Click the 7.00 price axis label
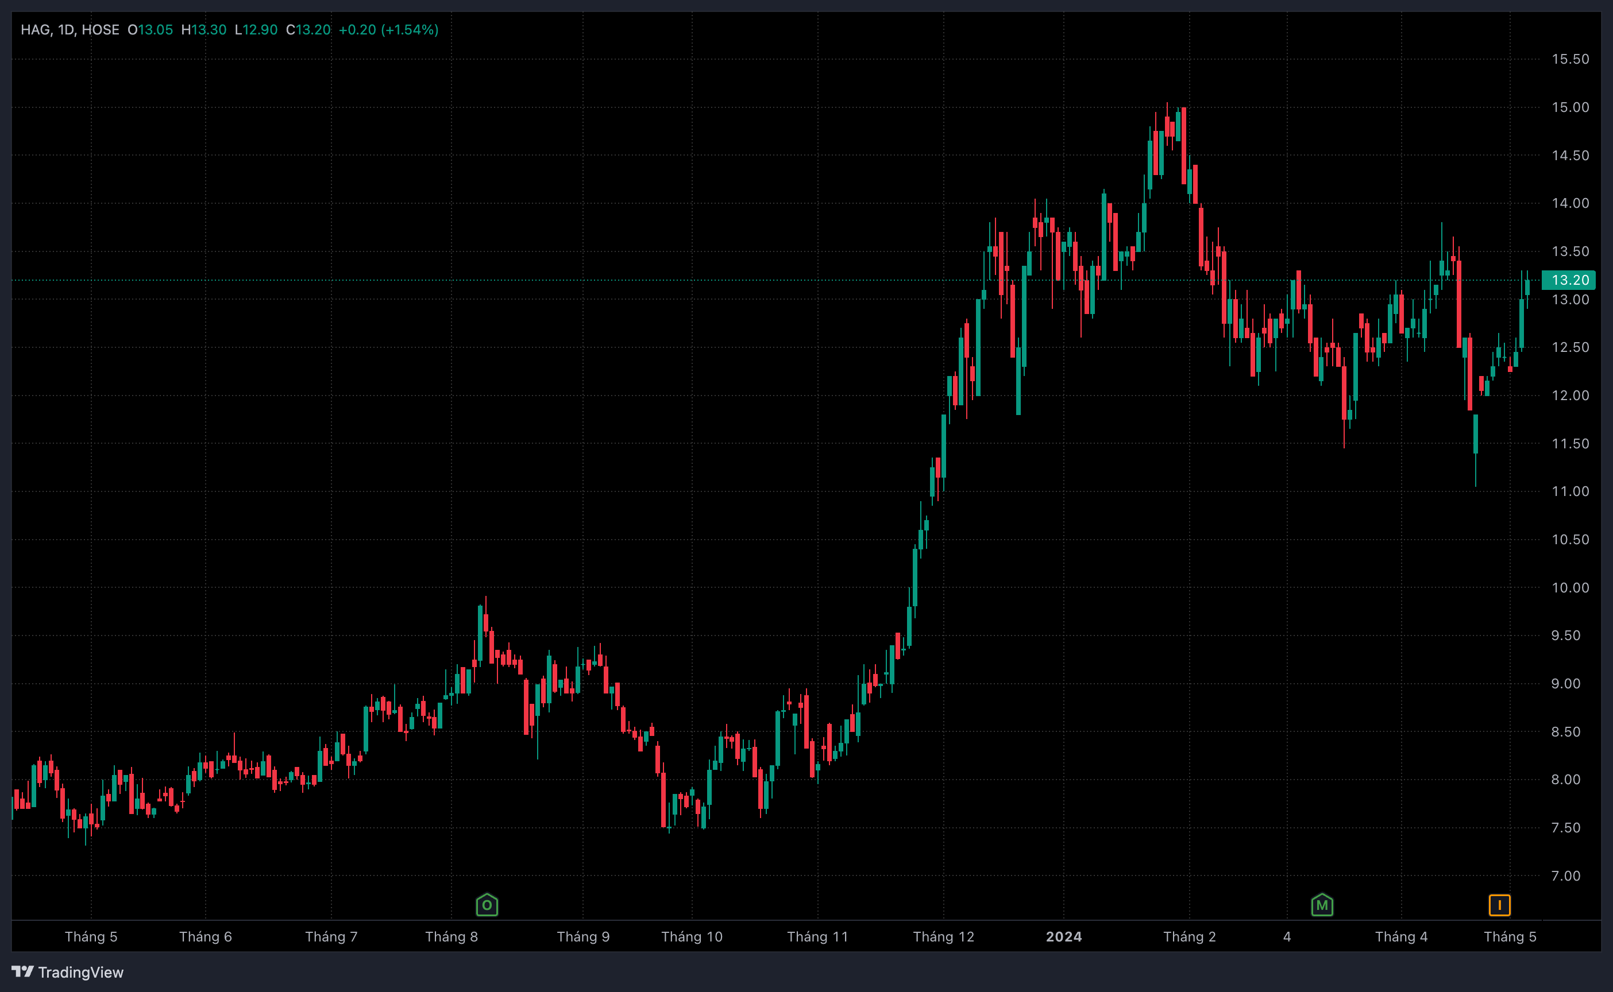 tap(1566, 876)
